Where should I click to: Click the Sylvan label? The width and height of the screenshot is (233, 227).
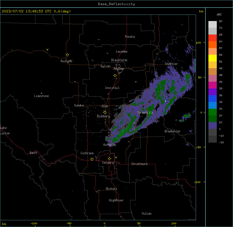(105, 66)
